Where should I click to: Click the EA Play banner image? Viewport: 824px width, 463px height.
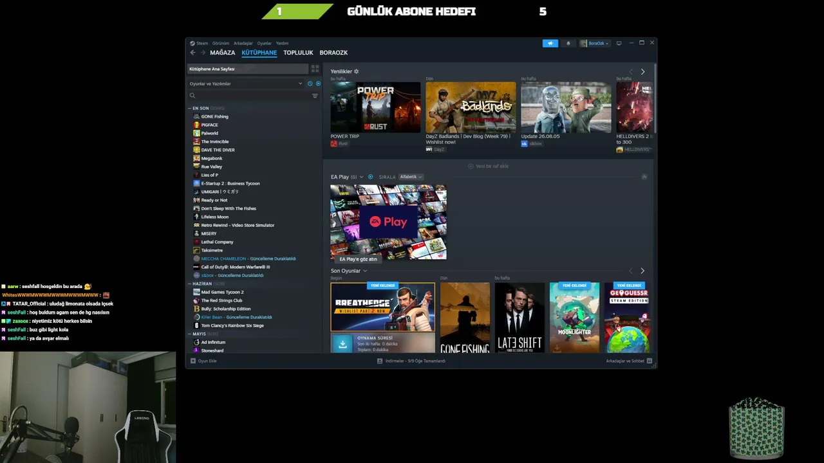[x=388, y=222]
